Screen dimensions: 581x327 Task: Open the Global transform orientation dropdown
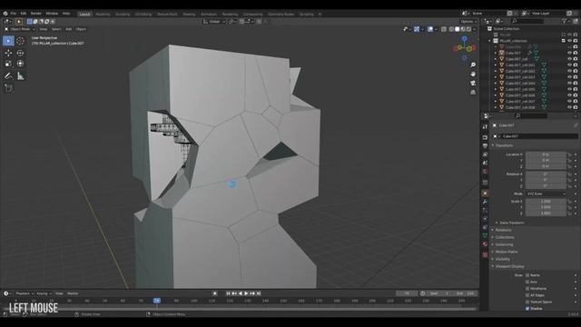214,22
